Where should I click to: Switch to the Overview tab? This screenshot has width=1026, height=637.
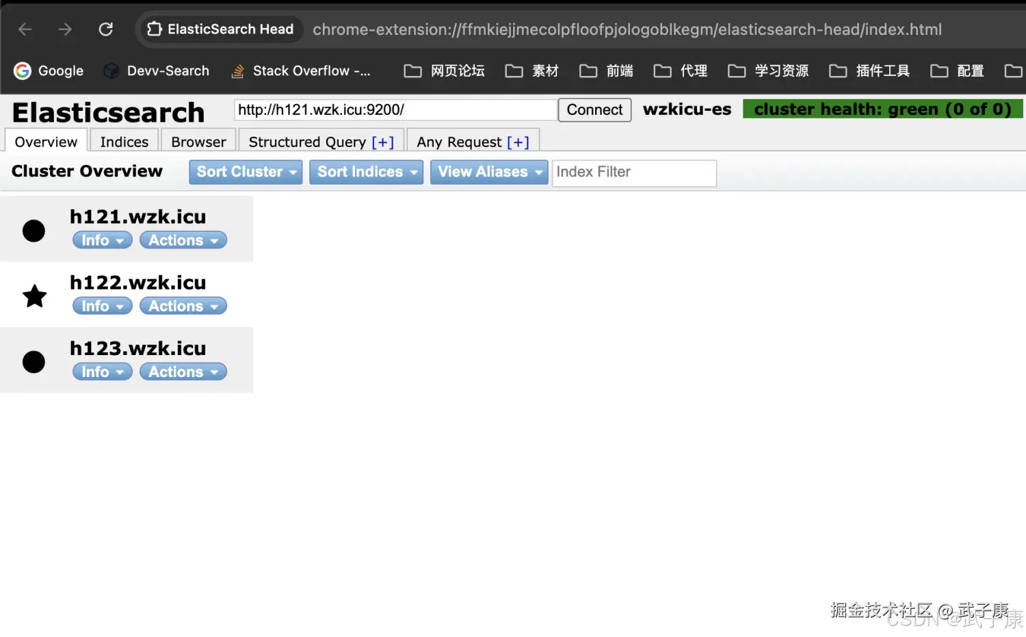coord(46,142)
